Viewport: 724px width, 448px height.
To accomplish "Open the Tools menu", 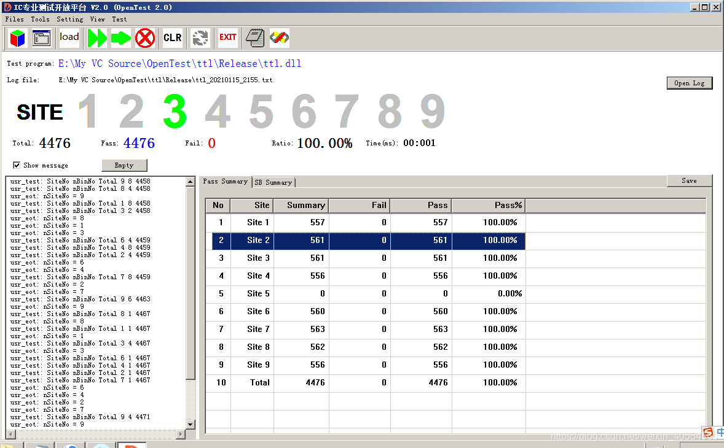I will [40, 20].
